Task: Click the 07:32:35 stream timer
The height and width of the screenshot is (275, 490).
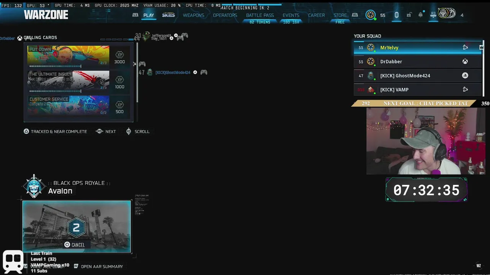Action: coord(426,190)
